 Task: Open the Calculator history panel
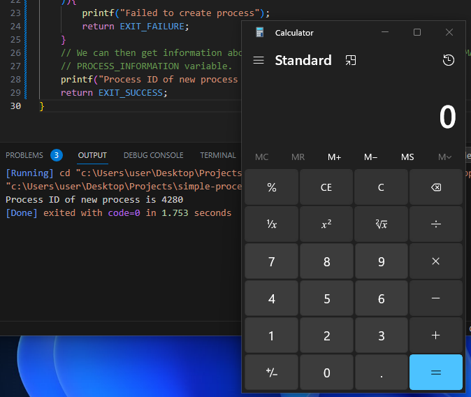[449, 60]
